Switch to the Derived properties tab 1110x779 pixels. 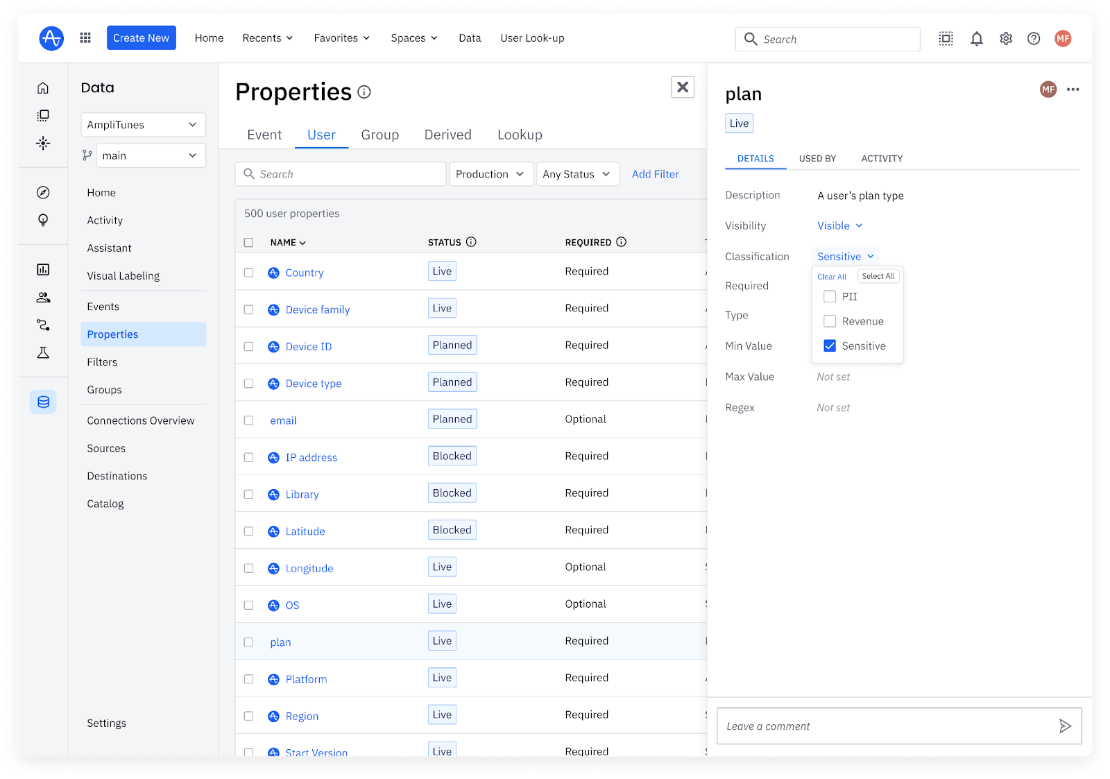pos(448,135)
